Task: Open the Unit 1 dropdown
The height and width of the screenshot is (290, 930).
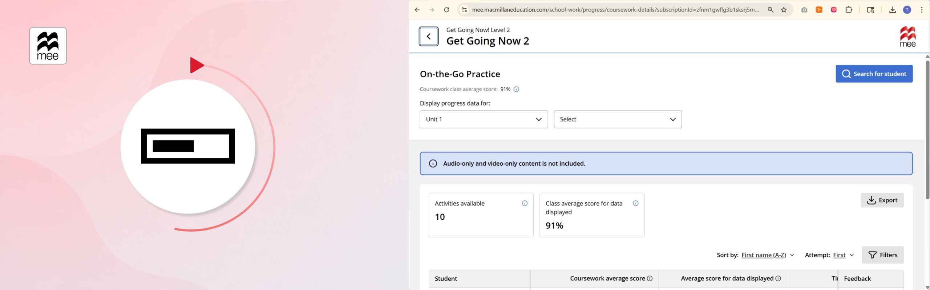Action: 484,119
